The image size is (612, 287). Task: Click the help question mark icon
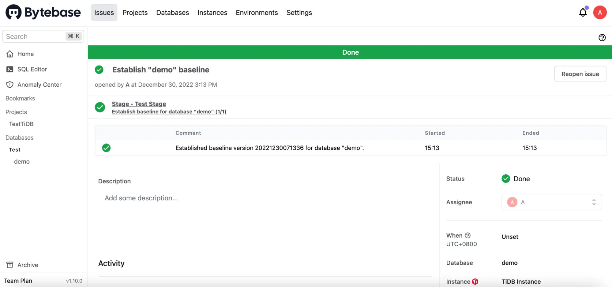(602, 37)
